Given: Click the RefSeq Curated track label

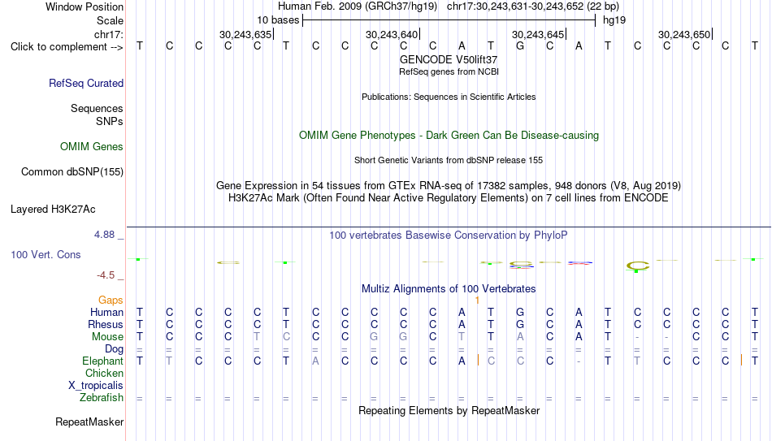Looking at the screenshot, I should coord(86,83).
